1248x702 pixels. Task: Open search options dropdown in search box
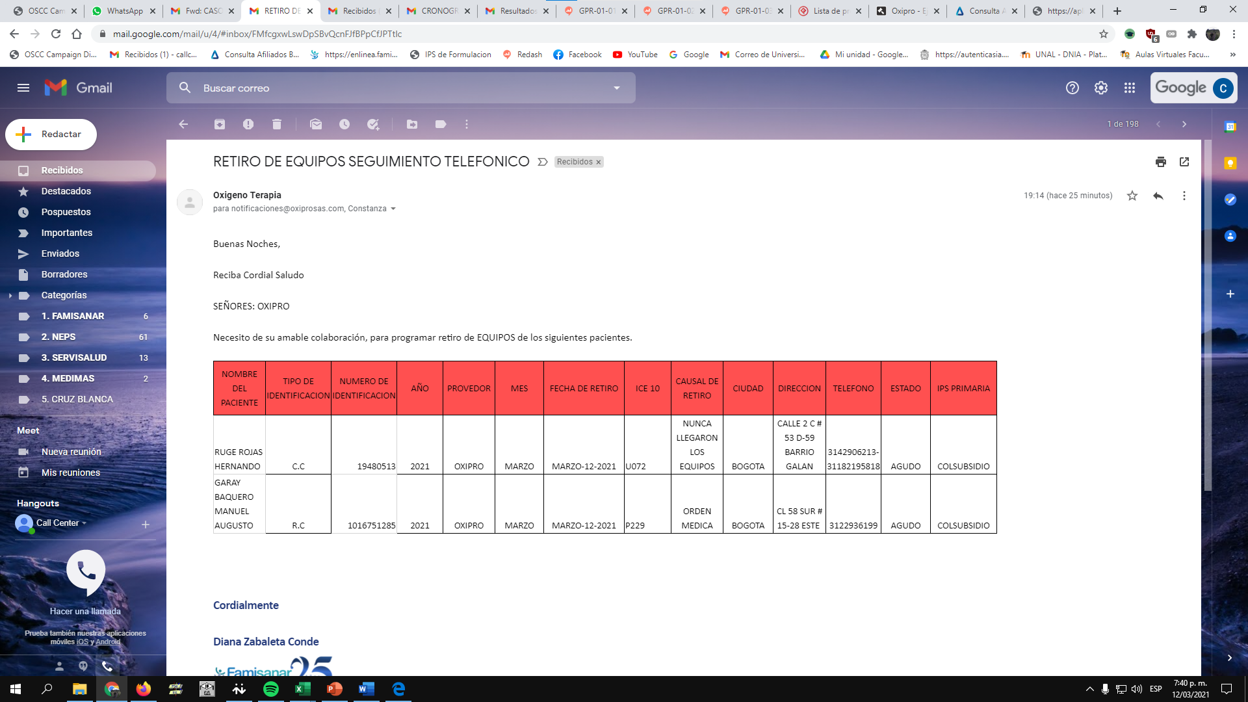(617, 88)
